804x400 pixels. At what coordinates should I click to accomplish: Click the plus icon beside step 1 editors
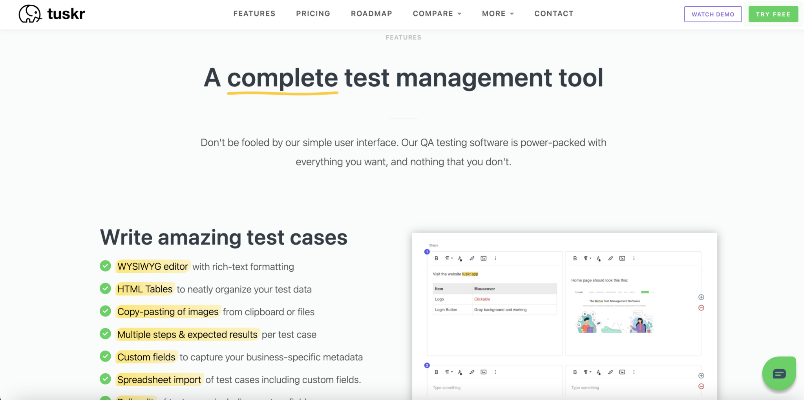[701, 297]
